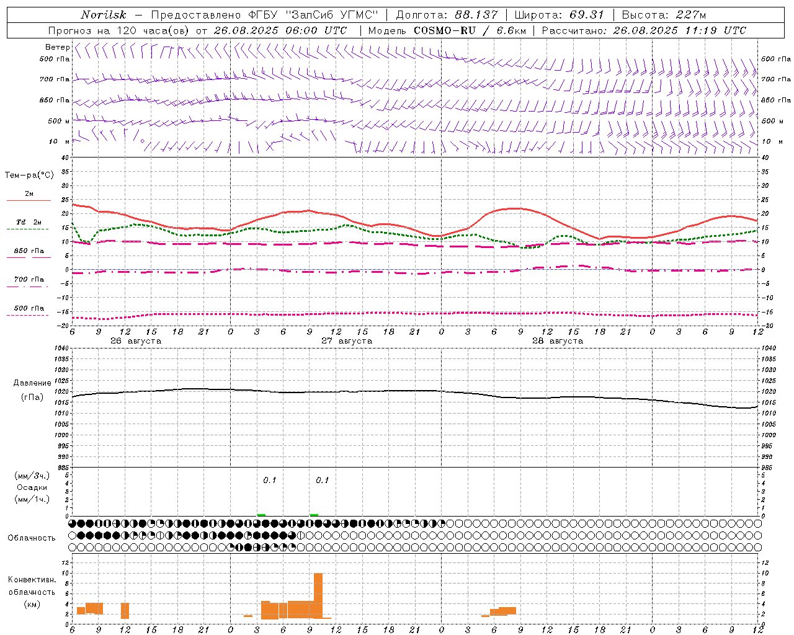Click the "28 августа" date label

(x=558, y=341)
